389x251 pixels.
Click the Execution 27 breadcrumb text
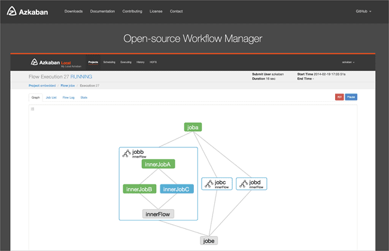pyautogui.click(x=90, y=86)
